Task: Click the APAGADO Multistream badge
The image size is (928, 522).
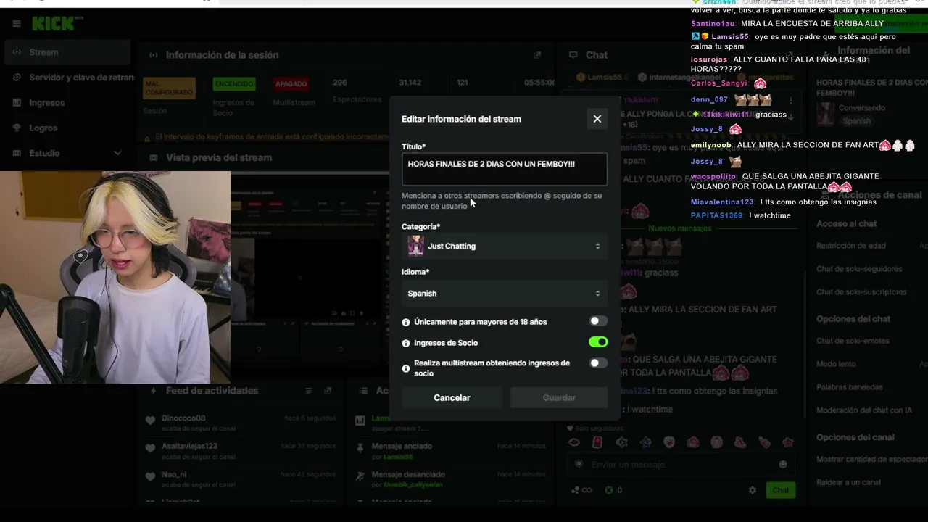Action: [291, 84]
